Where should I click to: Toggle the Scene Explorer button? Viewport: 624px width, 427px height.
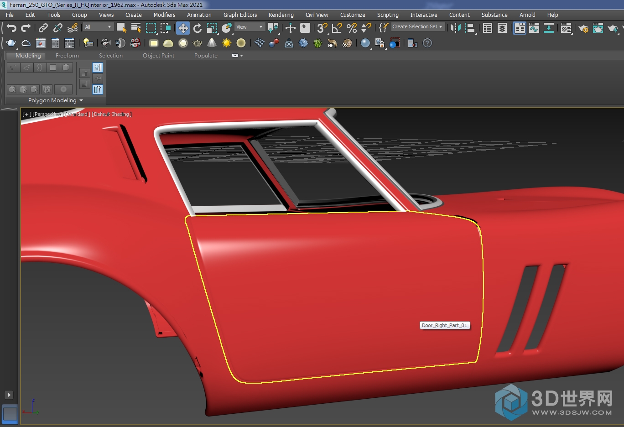pos(488,28)
